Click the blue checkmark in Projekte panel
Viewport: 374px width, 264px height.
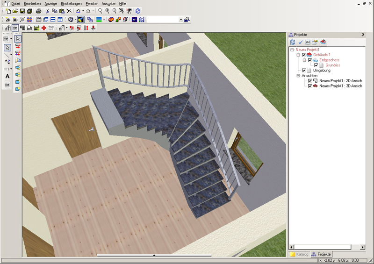click(x=301, y=42)
